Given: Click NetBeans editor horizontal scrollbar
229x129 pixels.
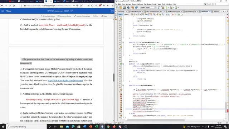Looking at the screenshot, I should (156, 120).
